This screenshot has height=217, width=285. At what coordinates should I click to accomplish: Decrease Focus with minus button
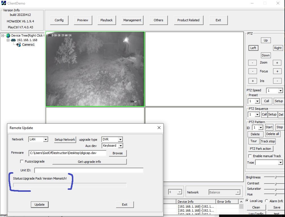[x=253, y=71]
